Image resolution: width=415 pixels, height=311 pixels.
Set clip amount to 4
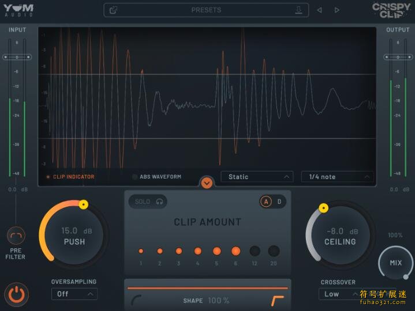click(198, 251)
